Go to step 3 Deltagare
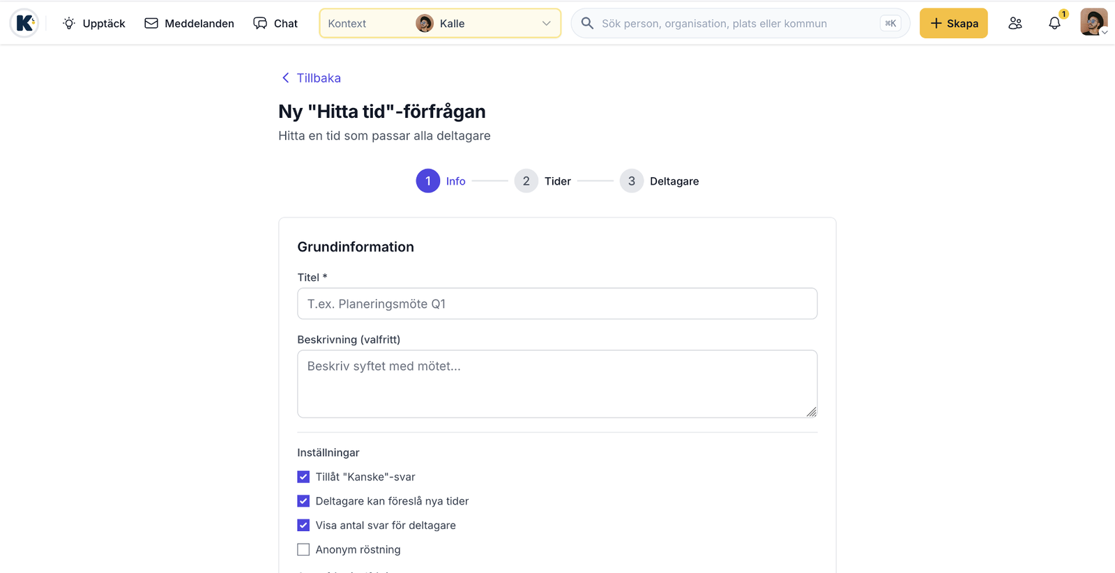The width and height of the screenshot is (1115, 573). click(659, 181)
